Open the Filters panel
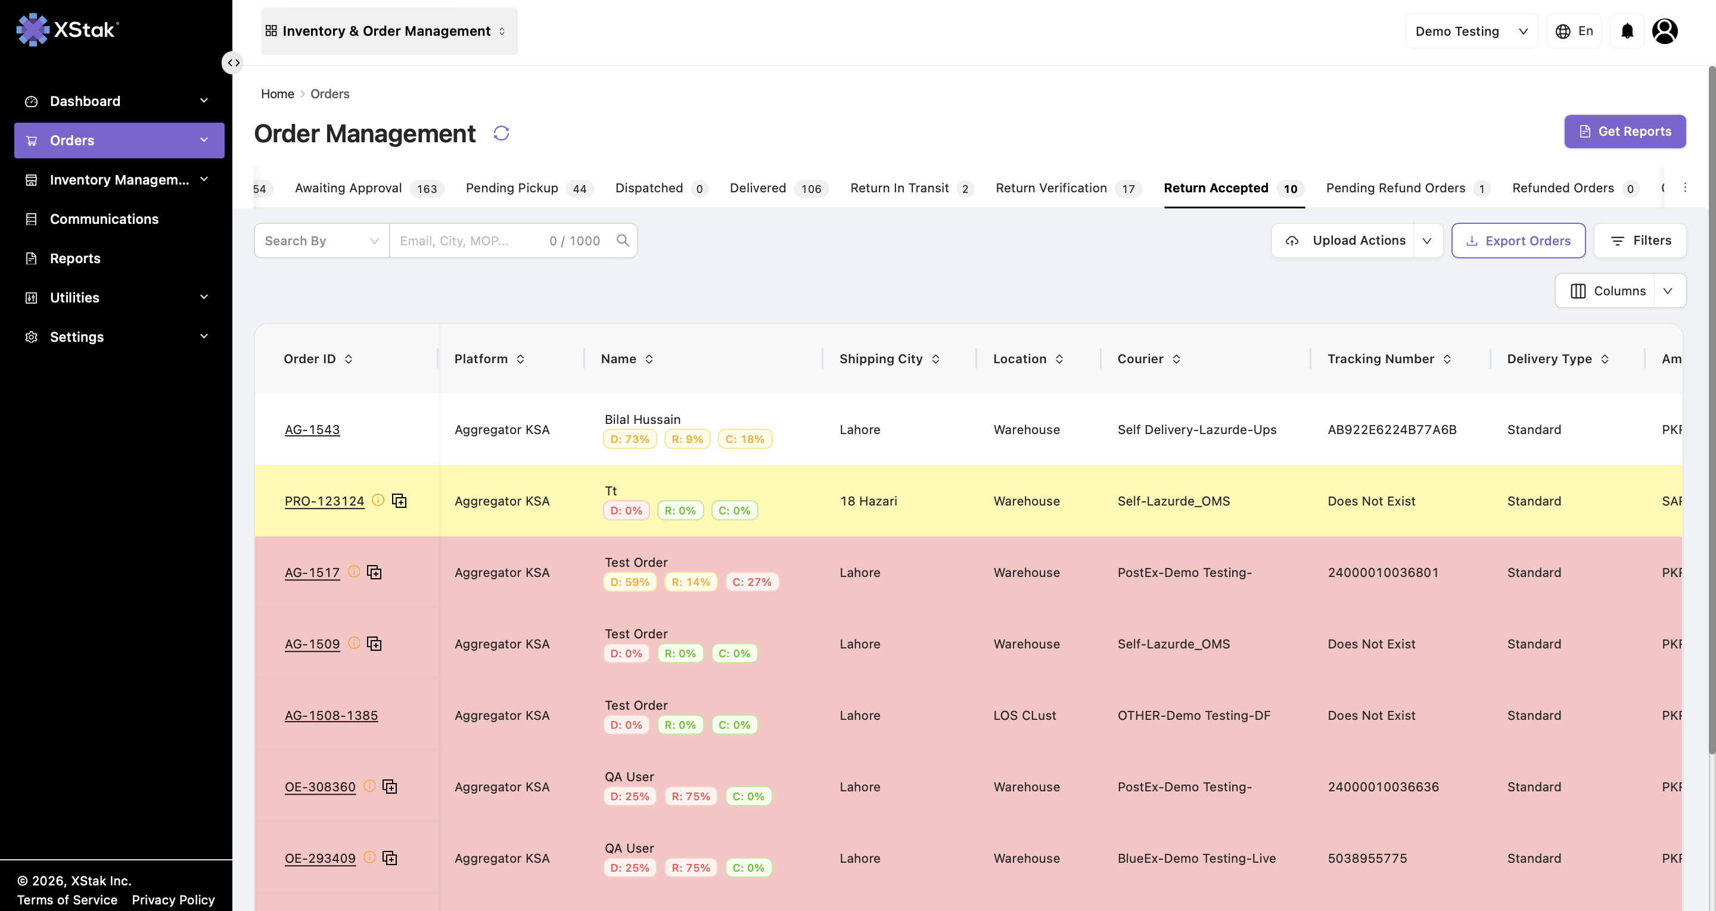Viewport: 1716px width, 911px height. (1639, 241)
